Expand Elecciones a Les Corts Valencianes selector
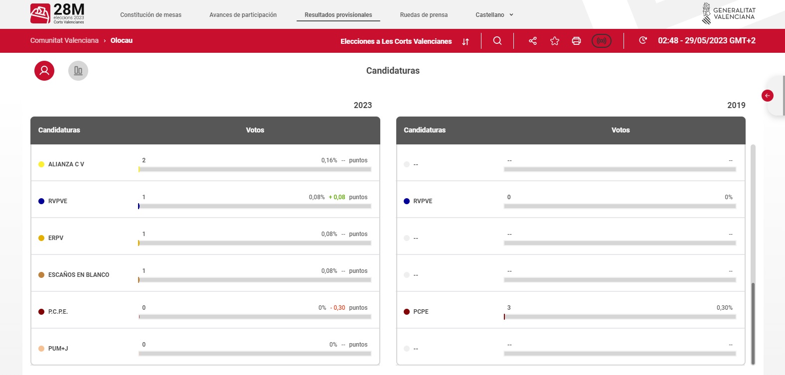The height and width of the screenshot is (375, 785). [x=396, y=41]
